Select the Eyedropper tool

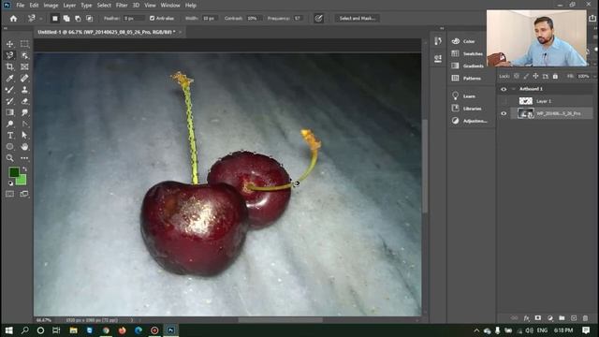click(10, 79)
